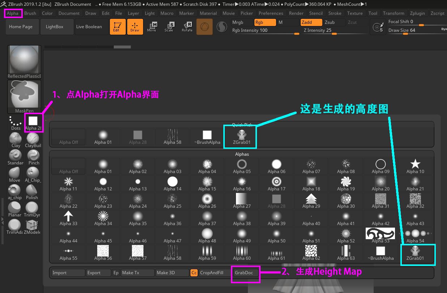
Task: Toggle Zsub sculpting mode
Action: [x=334, y=22]
